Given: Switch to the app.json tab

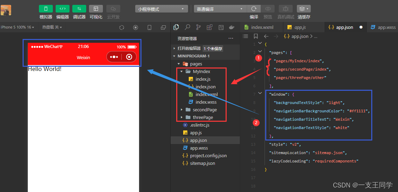Looking at the screenshot, I should point(346,27).
